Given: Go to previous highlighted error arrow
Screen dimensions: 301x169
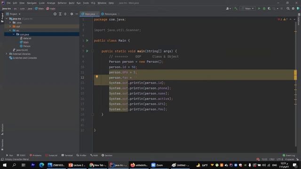Looking at the screenshot, I should pyautogui.click(x=291, y=19).
